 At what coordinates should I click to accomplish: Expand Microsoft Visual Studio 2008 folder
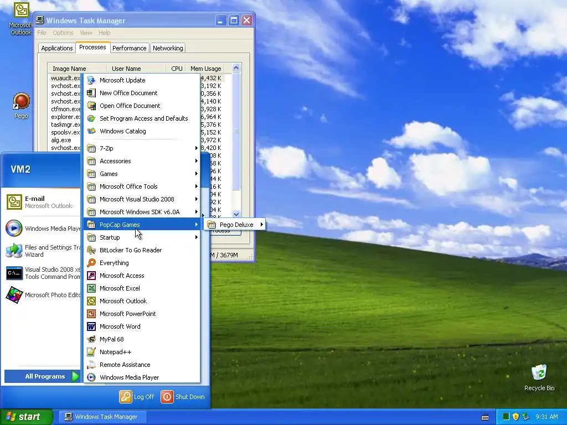142,199
